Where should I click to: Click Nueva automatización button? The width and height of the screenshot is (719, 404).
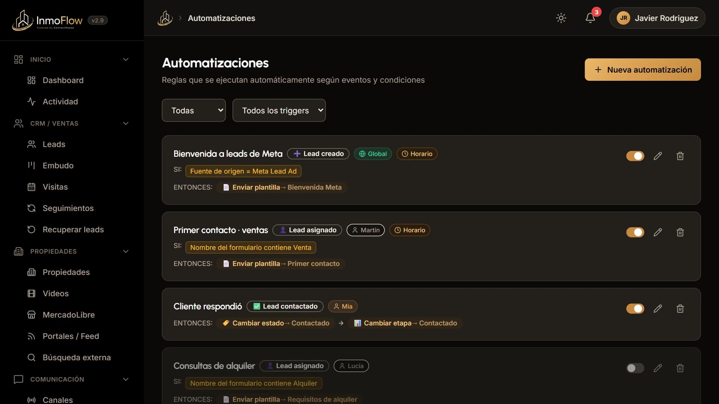643,70
